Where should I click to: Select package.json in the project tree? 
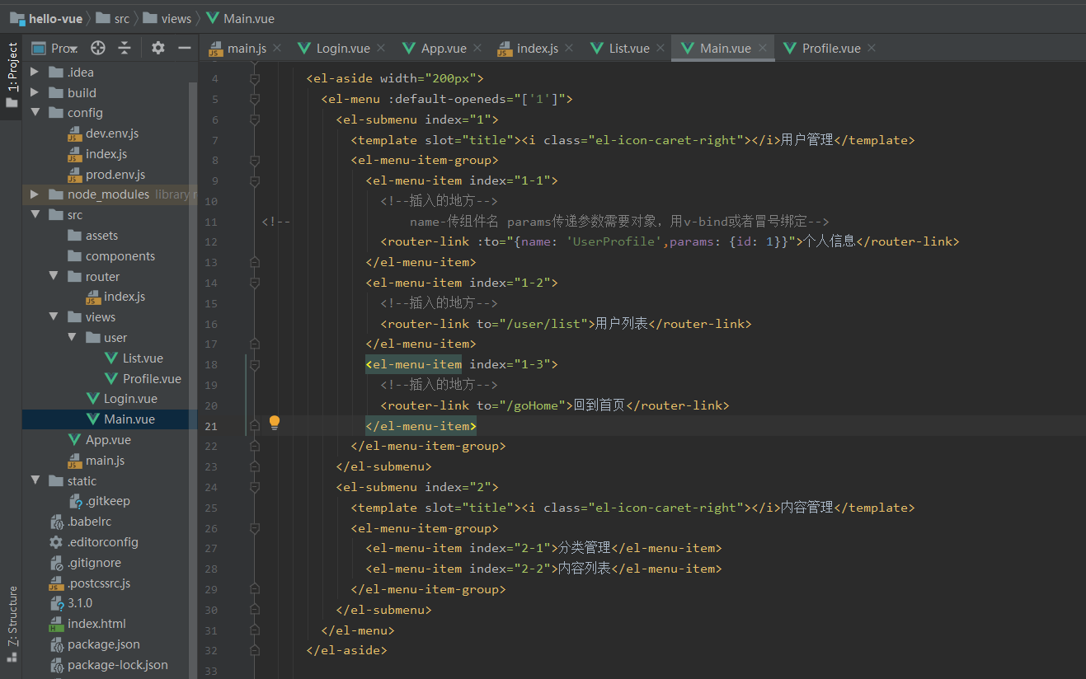pos(103,644)
